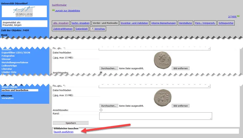The image size is (243, 138).
Task: Open the Zeitstrahlthemen tab
Action: [63, 29]
